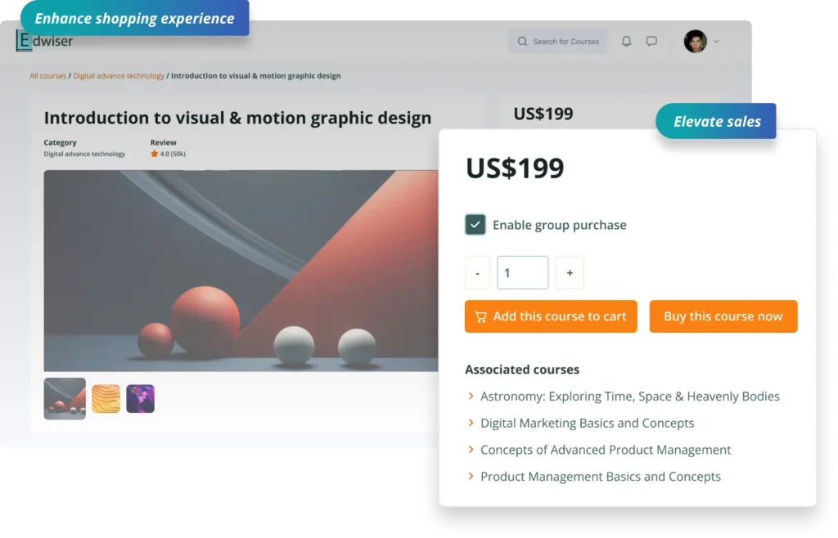The image size is (838, 538).
Task: Click Buy this course now
Action: tap(723, 316)
